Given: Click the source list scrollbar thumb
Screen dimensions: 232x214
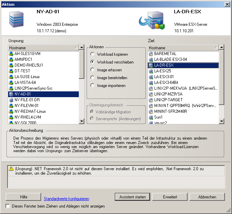Looking at the screenshot, I should (x=82, y=65).
